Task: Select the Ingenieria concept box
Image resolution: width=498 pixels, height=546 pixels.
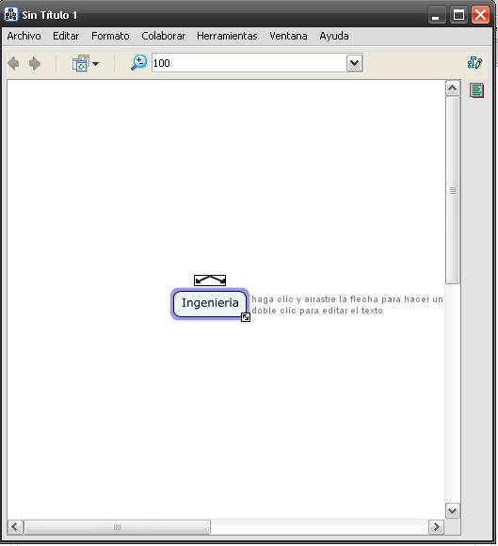Action: 210,304
